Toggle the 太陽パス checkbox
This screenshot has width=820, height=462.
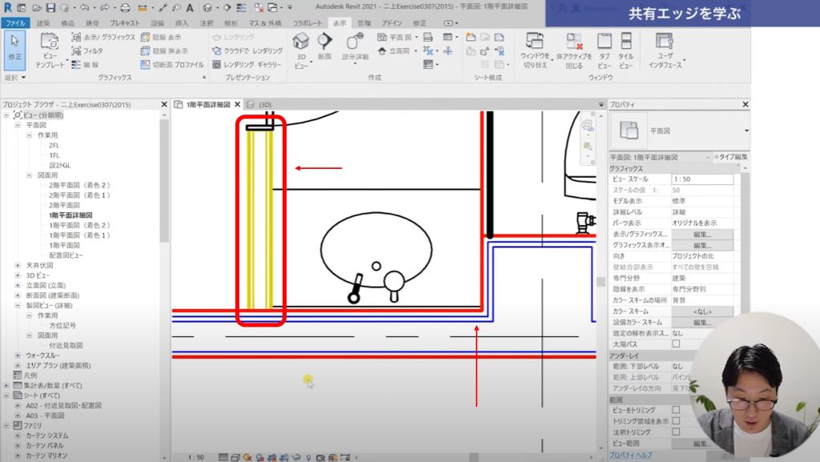676,343
